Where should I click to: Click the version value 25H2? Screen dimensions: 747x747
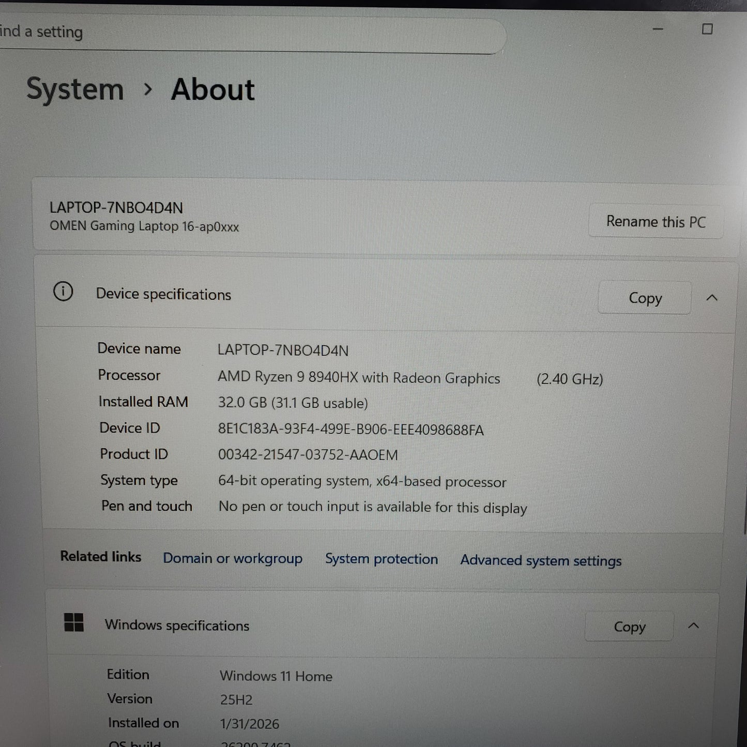coord(236,700)
